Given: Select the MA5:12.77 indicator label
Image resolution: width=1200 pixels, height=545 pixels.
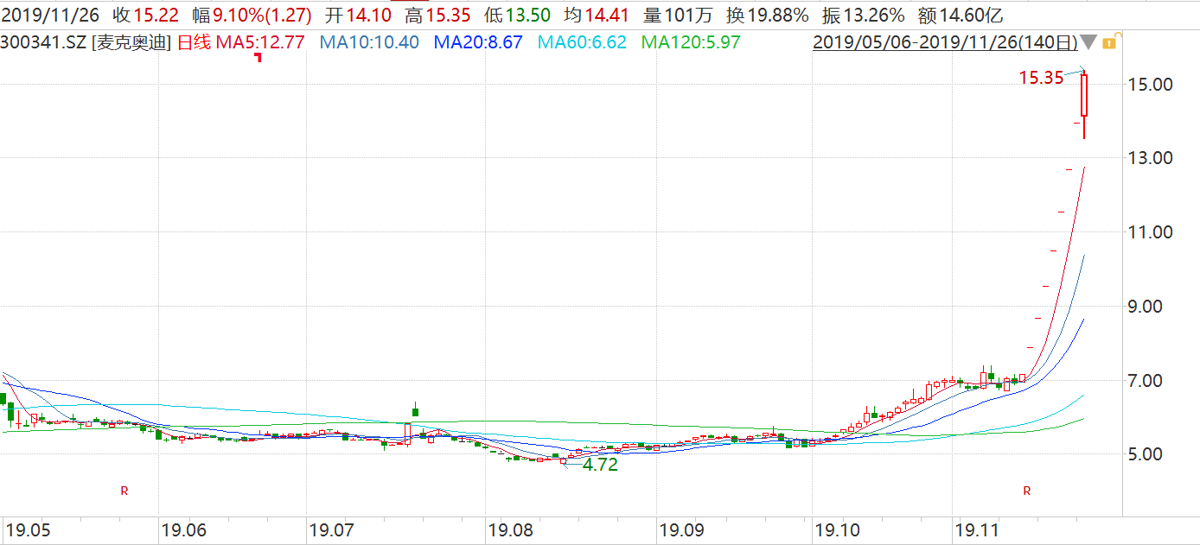Looking at the screenshot, I should pyautogui.click(x=259, y=41).
